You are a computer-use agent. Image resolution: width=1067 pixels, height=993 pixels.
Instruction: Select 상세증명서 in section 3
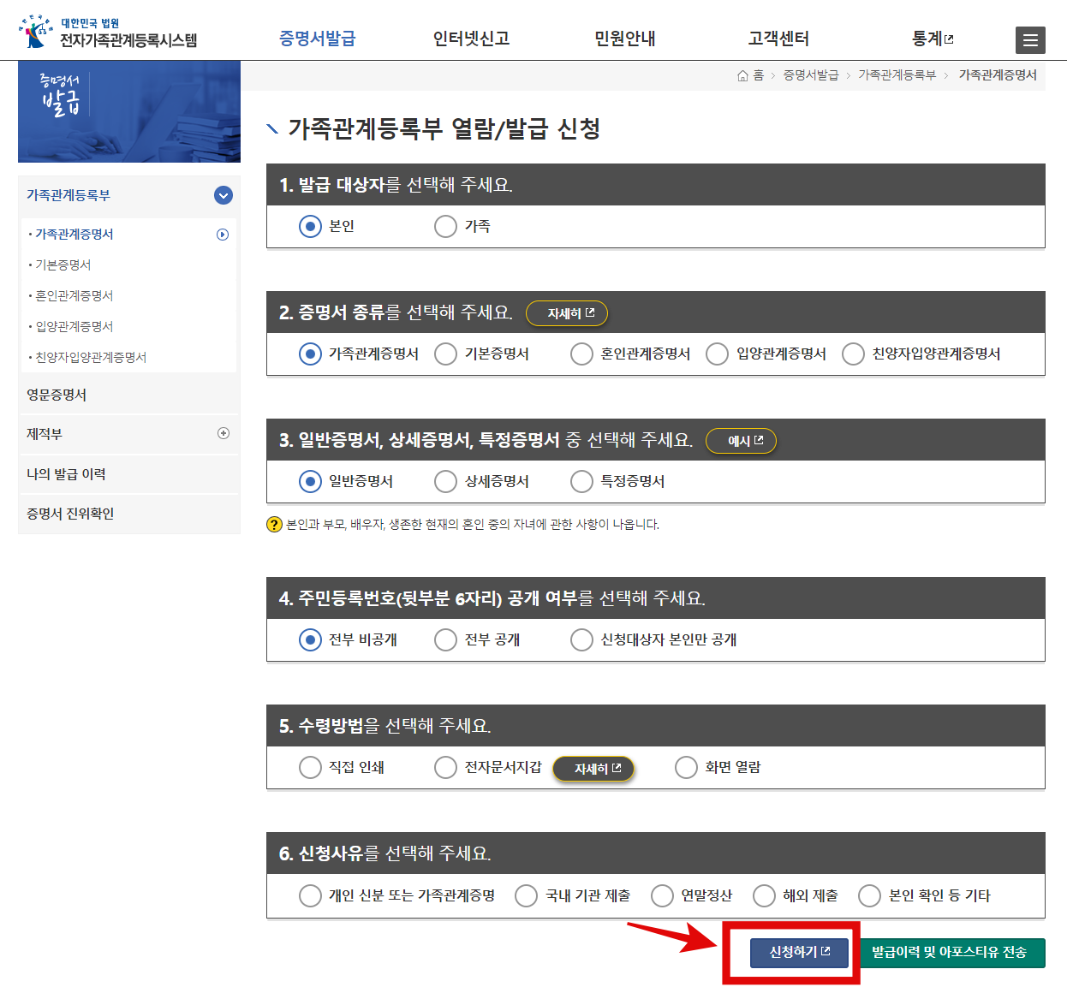click(445, 481)
